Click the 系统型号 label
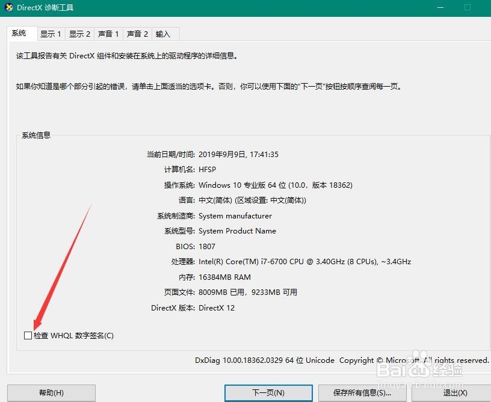Viewport: 491px width, 402px height. coord(179,231)
